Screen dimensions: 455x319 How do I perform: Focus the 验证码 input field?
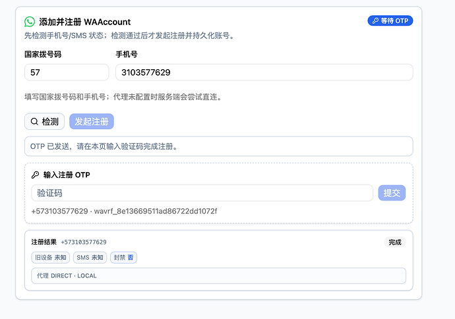202,193
